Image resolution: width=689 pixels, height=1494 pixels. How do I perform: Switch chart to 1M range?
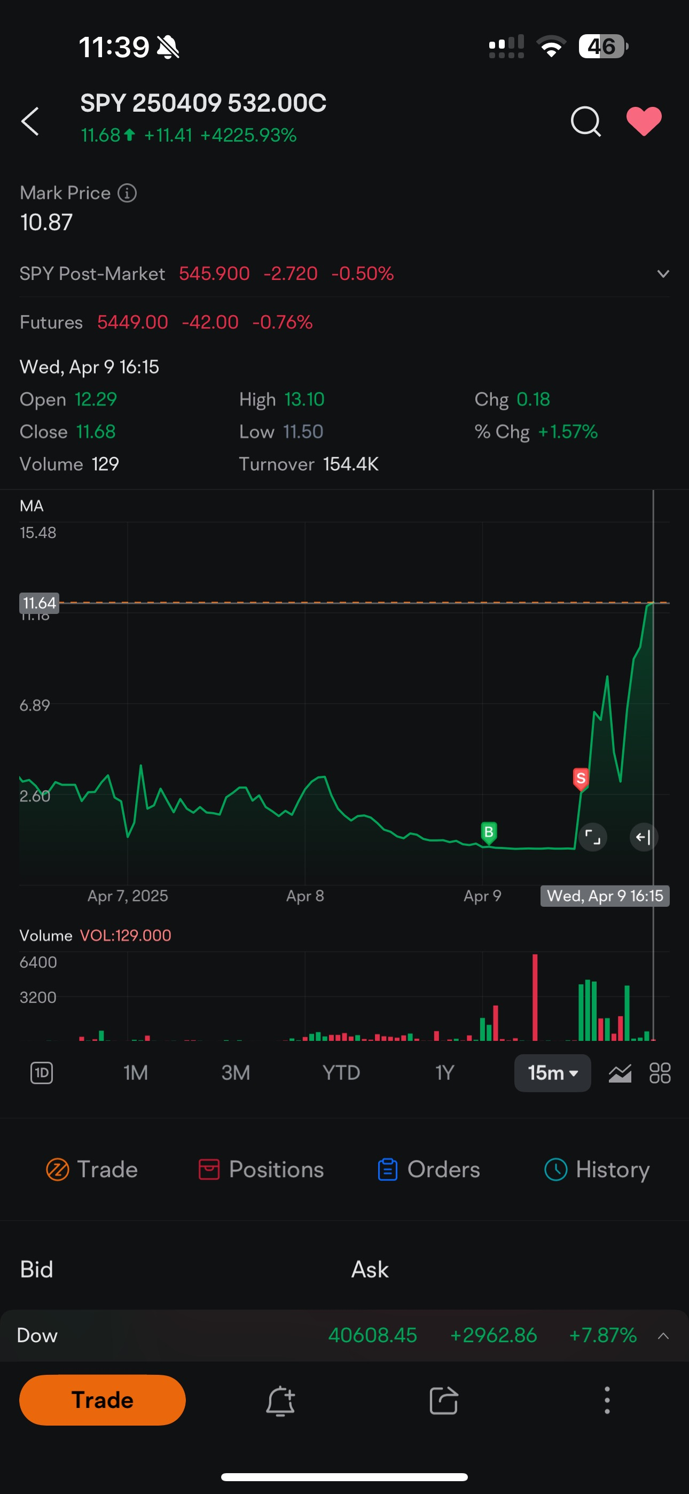(x=136, y=1073)
